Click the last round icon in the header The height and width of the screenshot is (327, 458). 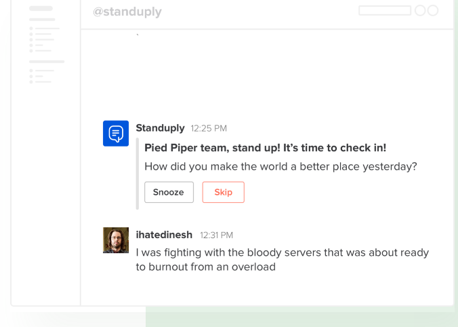[432, 11]
